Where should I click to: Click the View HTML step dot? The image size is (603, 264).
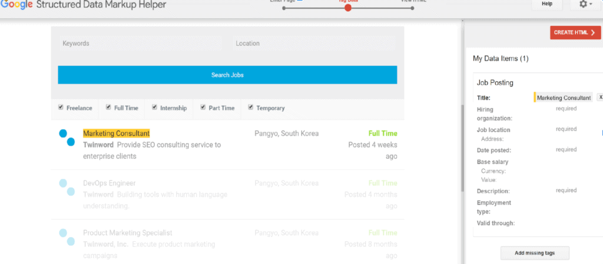point(412,8)
